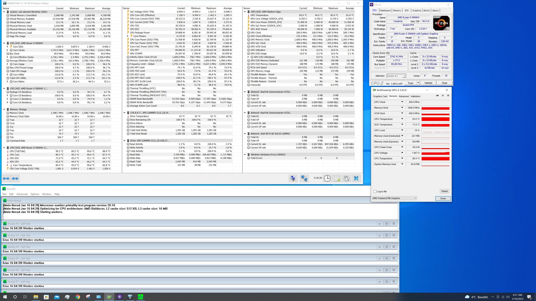Expand GPU D3D Utilizations row
This screenshot has width=536, height=301.
coord(248,57)
